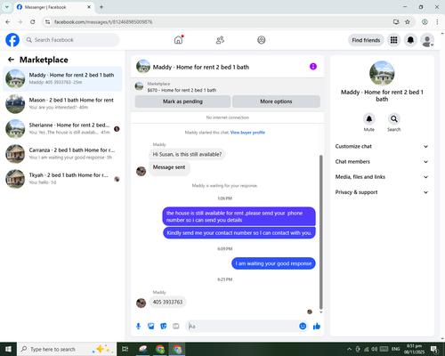Click the browser address bar URL
The width and height of the screenshot is (445, 356).
tap(103, 22)
